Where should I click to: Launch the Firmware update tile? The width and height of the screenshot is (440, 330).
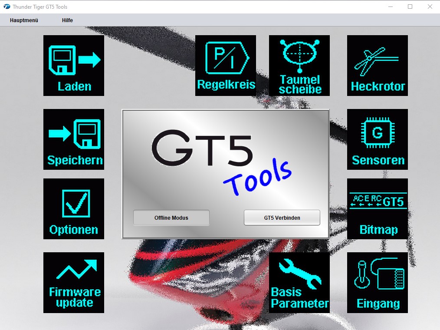pyautogui.click(x=74, y=283)
